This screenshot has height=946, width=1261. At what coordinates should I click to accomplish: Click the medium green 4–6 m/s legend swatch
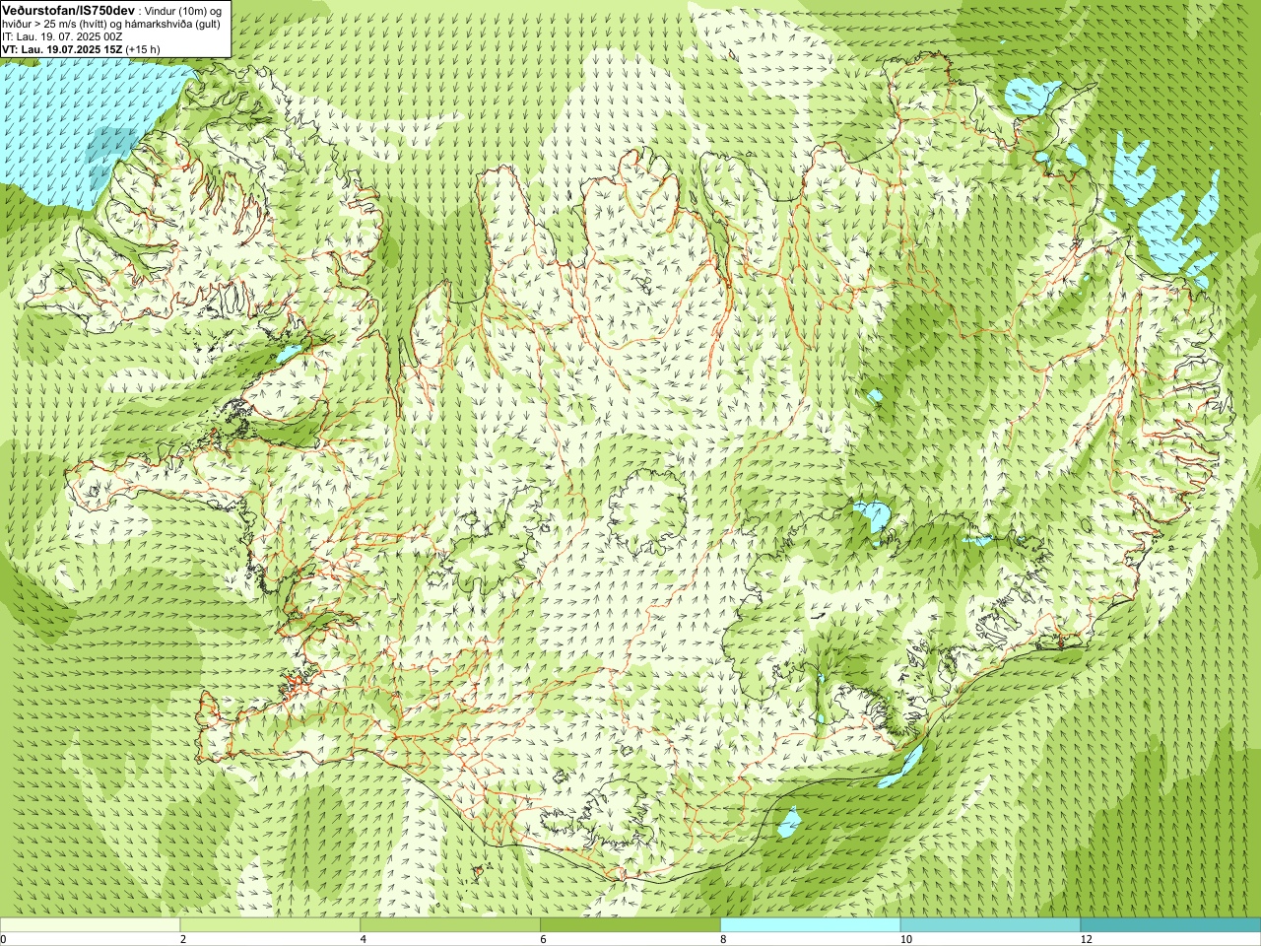450,925
